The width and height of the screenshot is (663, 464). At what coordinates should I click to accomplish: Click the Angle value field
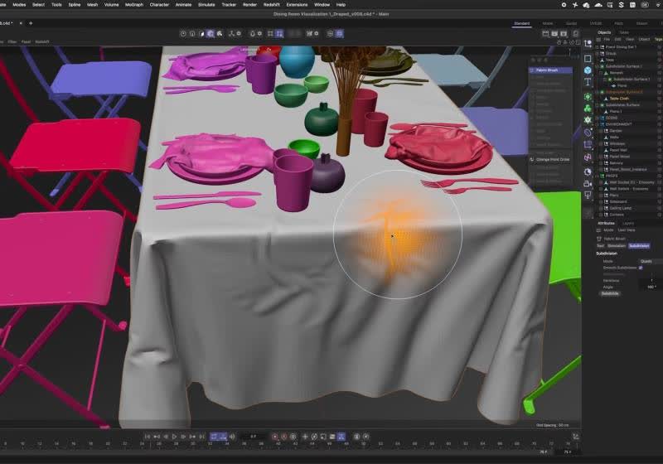[651, 287]
